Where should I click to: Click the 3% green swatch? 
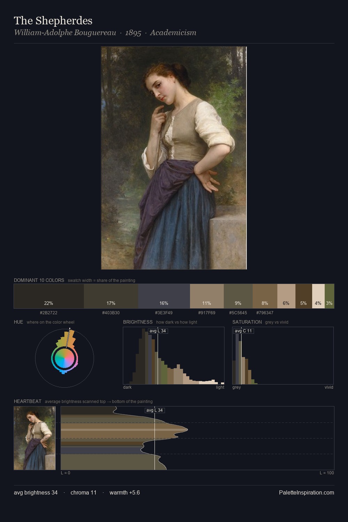pos(329,296)
